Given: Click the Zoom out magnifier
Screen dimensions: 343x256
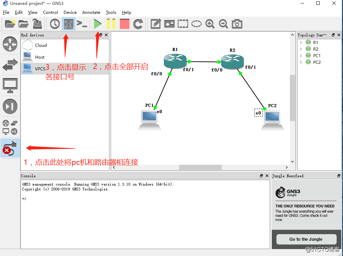Looking at the screenshot, I should point(223,24).
